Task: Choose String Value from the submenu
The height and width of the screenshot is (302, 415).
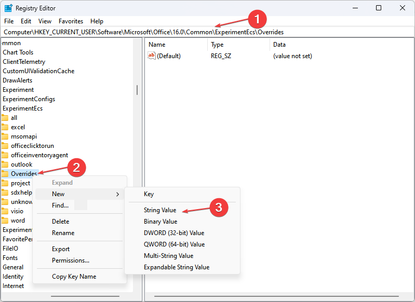Action: coord(160,210)
